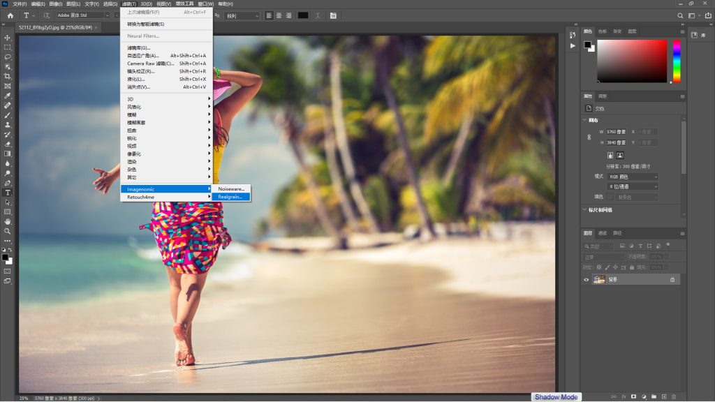Click Realgrain in the Imagenomic submenu
The height and width of the screenshot is (402, 715).
coord(231,197)
